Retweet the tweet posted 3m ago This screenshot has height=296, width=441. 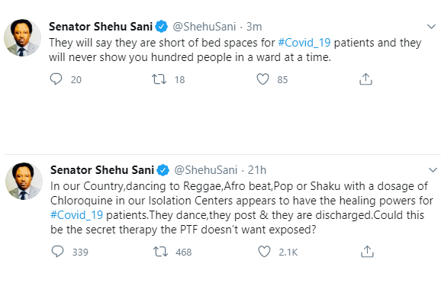(x=159, y=79)
